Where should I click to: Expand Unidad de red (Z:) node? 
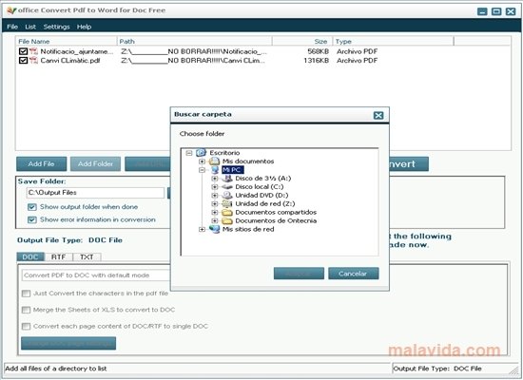point(215,203)
